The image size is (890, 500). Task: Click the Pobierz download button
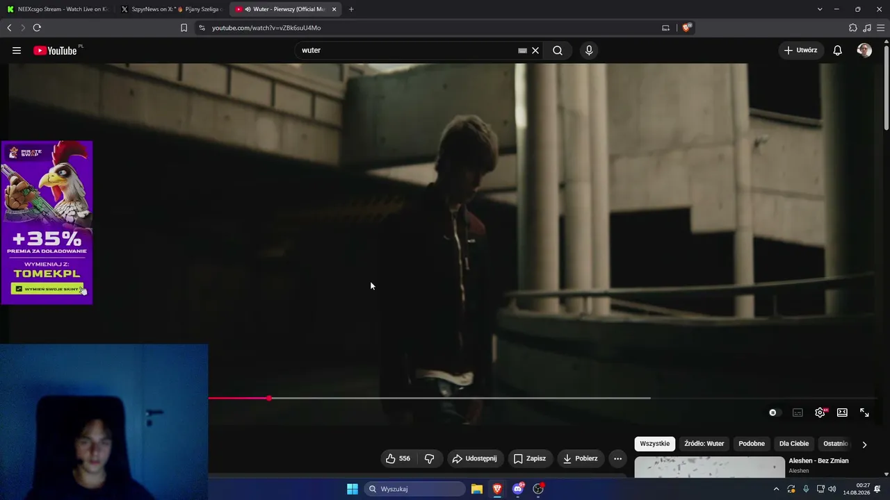click(x=581, y=458)
